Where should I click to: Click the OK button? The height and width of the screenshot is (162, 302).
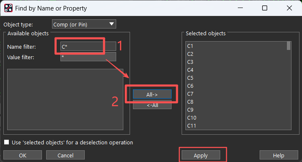coord(23,155)
